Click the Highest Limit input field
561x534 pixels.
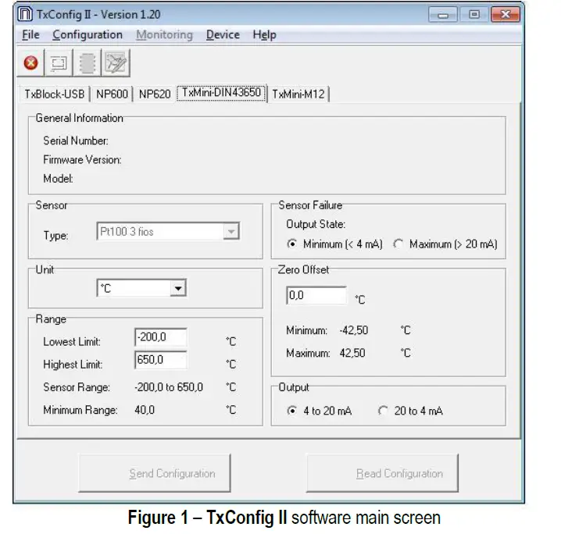161,360
